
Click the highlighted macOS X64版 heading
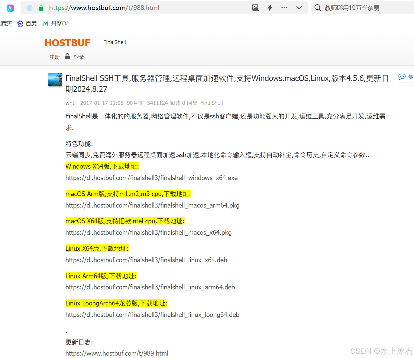tap(125, 221)
